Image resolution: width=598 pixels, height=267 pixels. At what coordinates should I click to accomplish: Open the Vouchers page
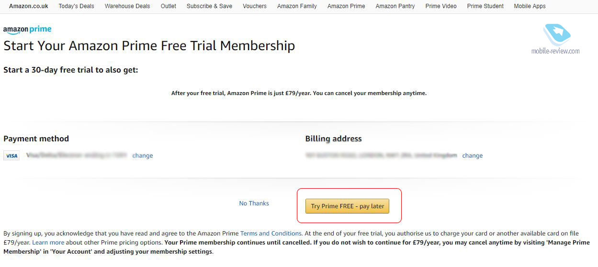pos(255,6)
